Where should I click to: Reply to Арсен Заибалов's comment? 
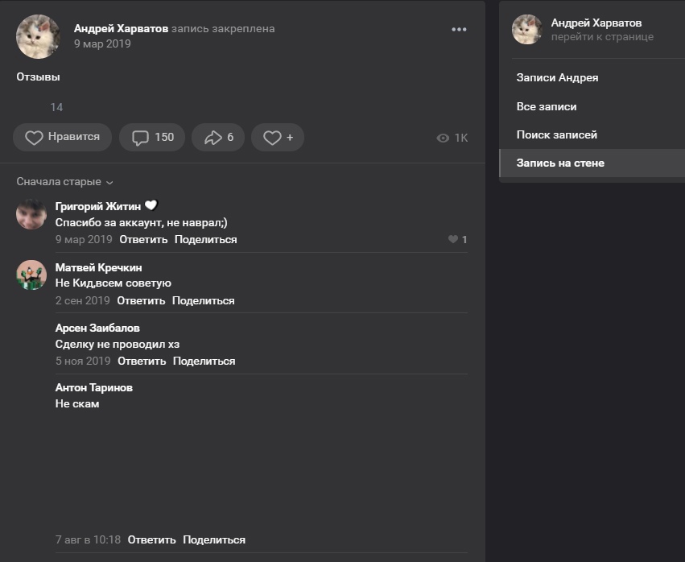[142, 362]
